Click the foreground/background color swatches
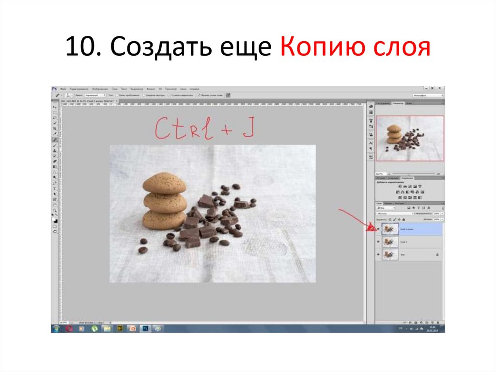 (x=55, y=220)
